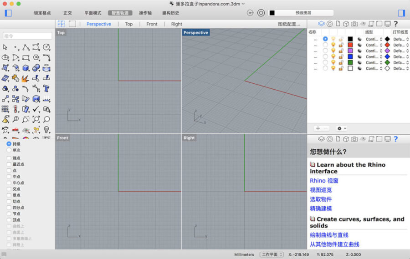Select the curve fillet tool

[x=46, y=57]
